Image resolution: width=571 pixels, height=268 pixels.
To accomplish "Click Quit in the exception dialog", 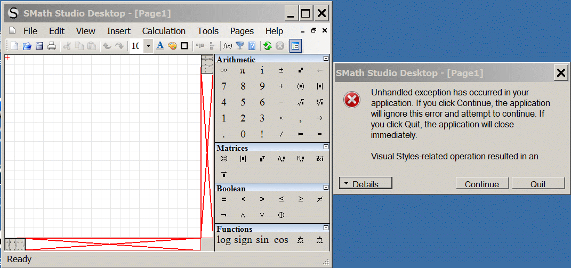I will pos(538,184).
